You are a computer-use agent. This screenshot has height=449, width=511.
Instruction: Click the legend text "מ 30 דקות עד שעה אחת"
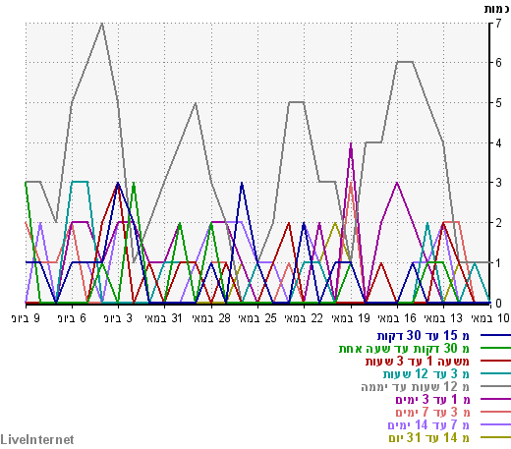click(404, 349)
